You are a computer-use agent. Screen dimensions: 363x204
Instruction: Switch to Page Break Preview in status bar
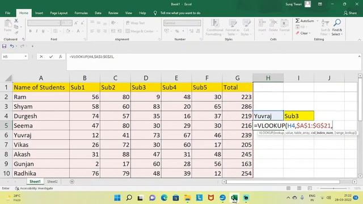coord(310,188)
